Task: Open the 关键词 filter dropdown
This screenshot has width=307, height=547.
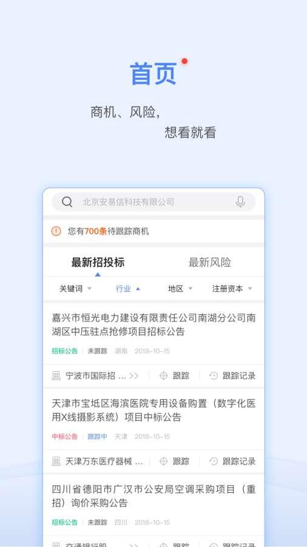Action: pyautogui.click(x=75, y=289)
